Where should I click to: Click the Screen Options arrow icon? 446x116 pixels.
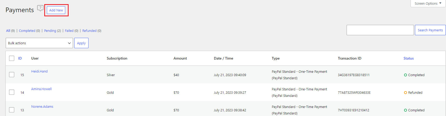(440, 3)
